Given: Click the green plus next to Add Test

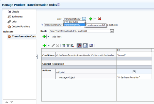Looking at the screenshot, I should [44, 37].
